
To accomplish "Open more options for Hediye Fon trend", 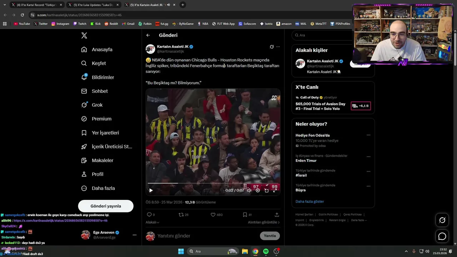I will point(368,135).
